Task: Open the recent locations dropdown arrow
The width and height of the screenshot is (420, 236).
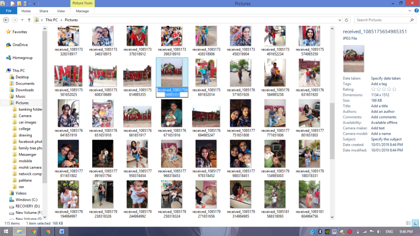Action: coord(23,20)
